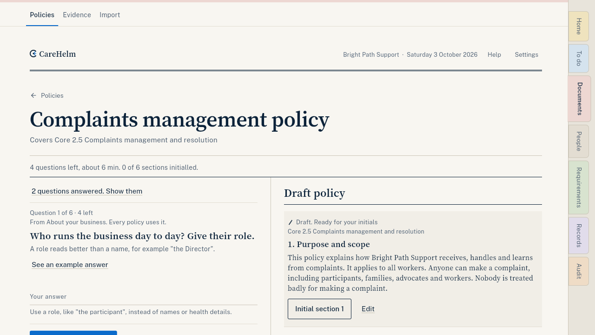Open the Help link
Screen dimensions: 595x335
tap(494, 54)
